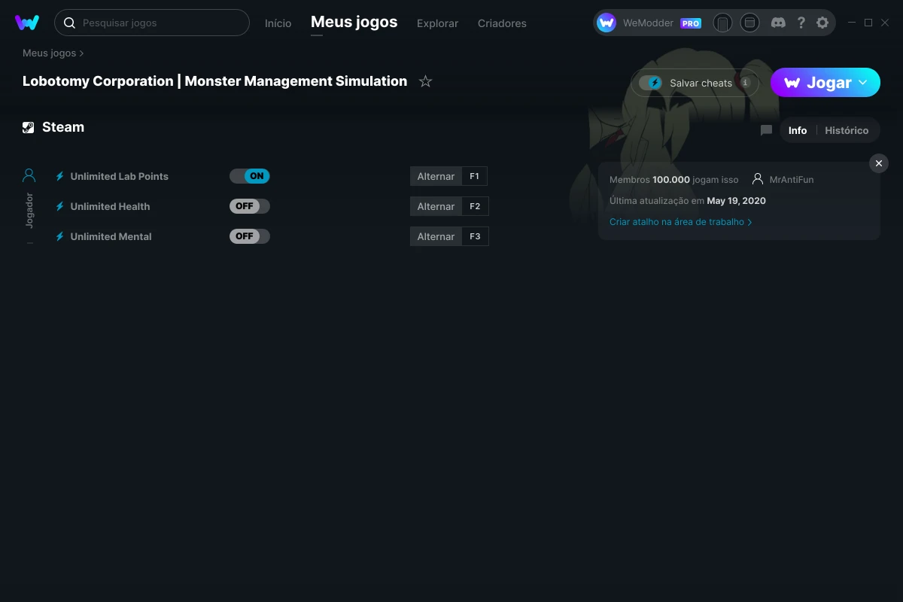Click the WeModder avatar icon

pyautogui.click(x=607, y=23)
